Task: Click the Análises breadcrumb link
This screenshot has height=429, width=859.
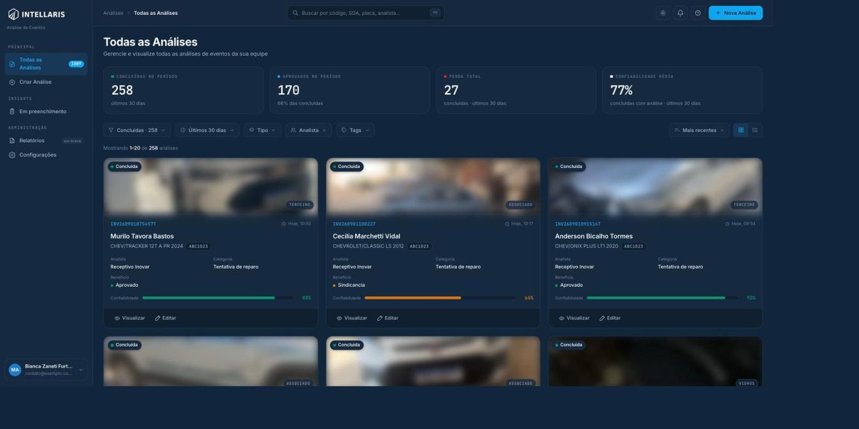Action: point(113,13)
